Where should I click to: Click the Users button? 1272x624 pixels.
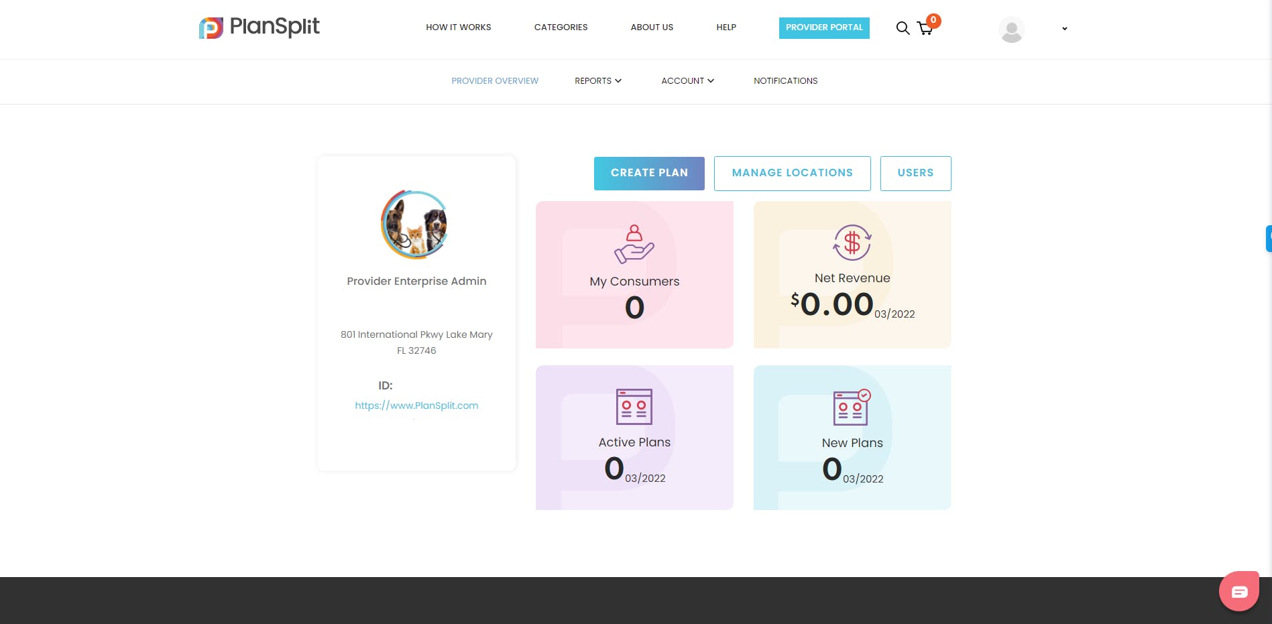[x=916, y=174]
